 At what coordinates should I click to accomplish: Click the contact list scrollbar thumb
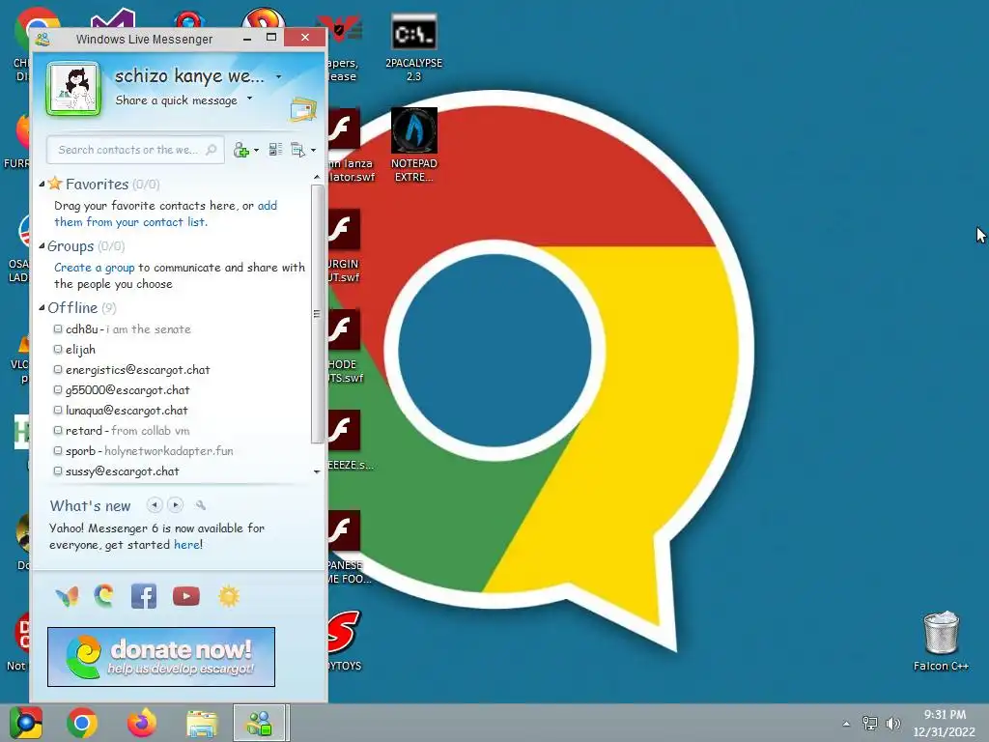tap(317, 314)
